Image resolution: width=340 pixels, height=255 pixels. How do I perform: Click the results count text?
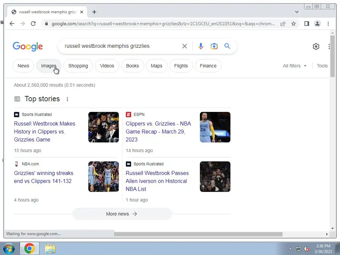tap(54, 85)
